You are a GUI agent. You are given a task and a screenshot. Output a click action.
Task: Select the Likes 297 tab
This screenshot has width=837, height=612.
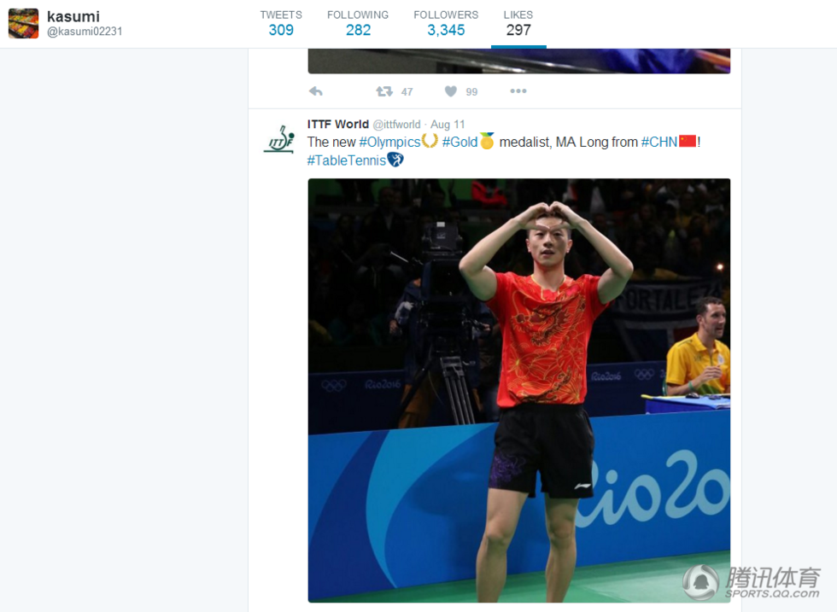pyautogui.click(x=518, y=24)
